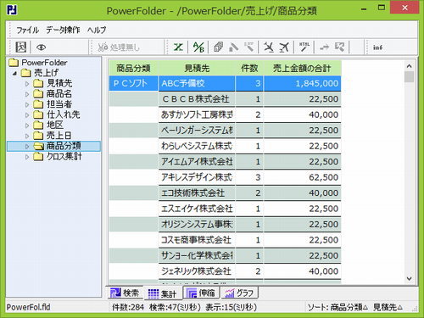The height and width of the screenshot is (318, 424).
Task: Expand the 商品名 tree node
Action: click(27, 94)
